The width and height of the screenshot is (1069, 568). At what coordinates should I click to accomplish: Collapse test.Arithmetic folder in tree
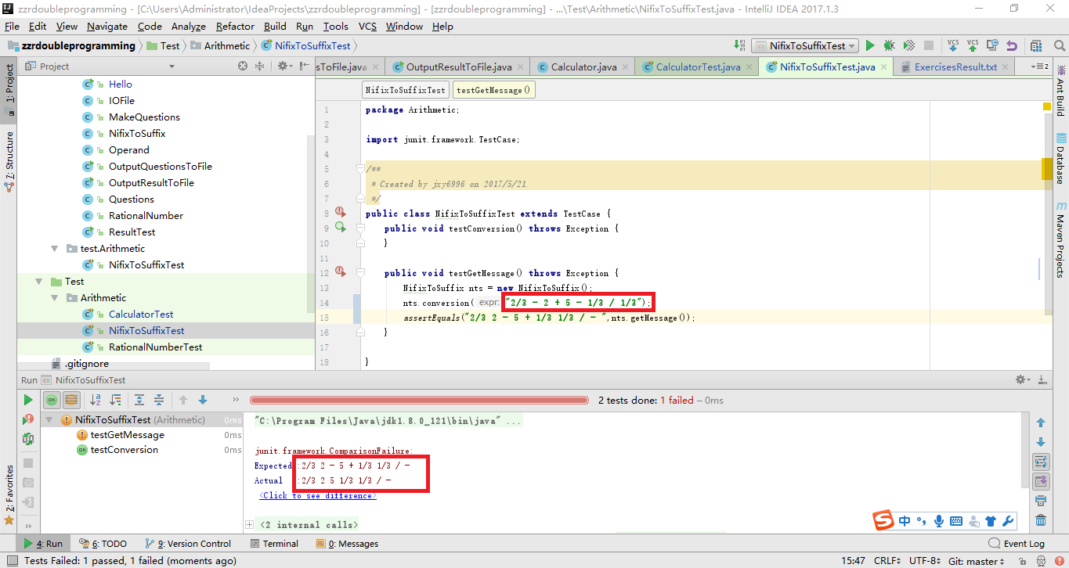[x=54, y=249]
